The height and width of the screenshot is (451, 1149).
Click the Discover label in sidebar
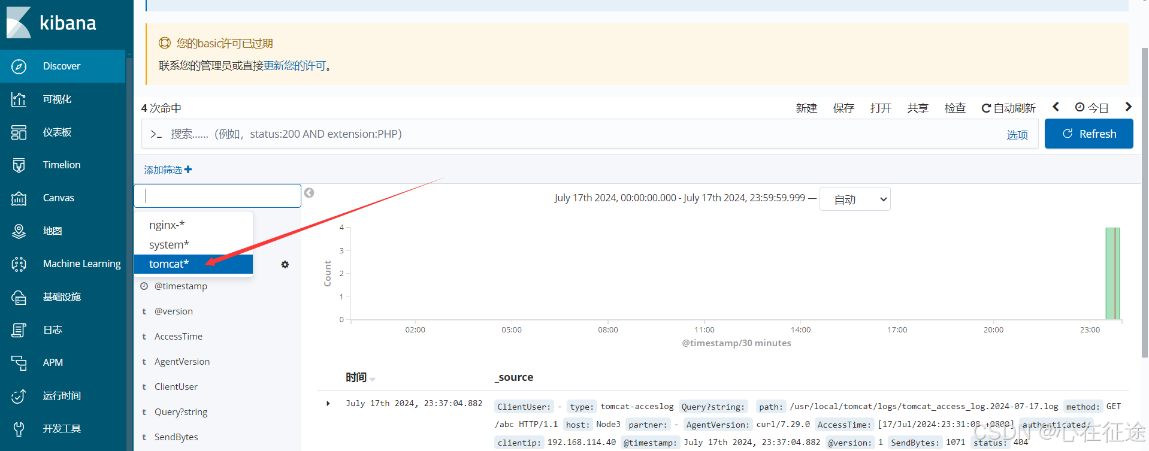click(62, 66)
